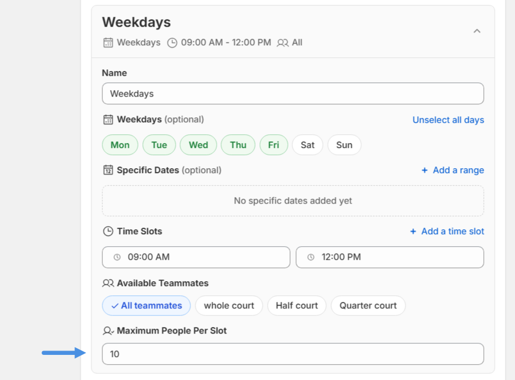Select whole court option
Image resolution: width=515 pixels, height=380 pixels.
click(x=229, y=305)
